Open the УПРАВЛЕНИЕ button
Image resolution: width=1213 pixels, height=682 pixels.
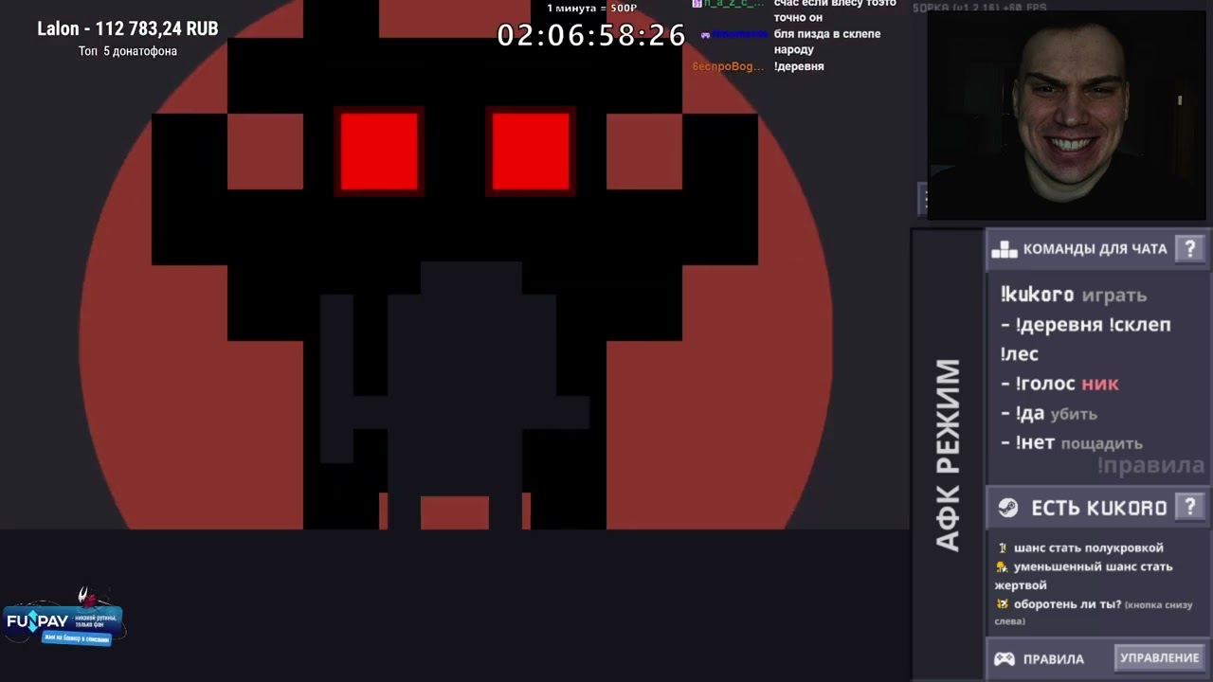tap(1159, 657)
